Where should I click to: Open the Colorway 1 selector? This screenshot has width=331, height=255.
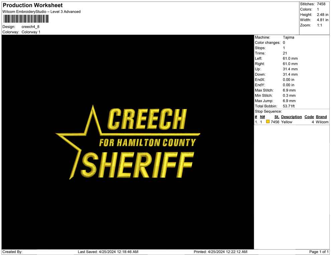coord(31,32)
